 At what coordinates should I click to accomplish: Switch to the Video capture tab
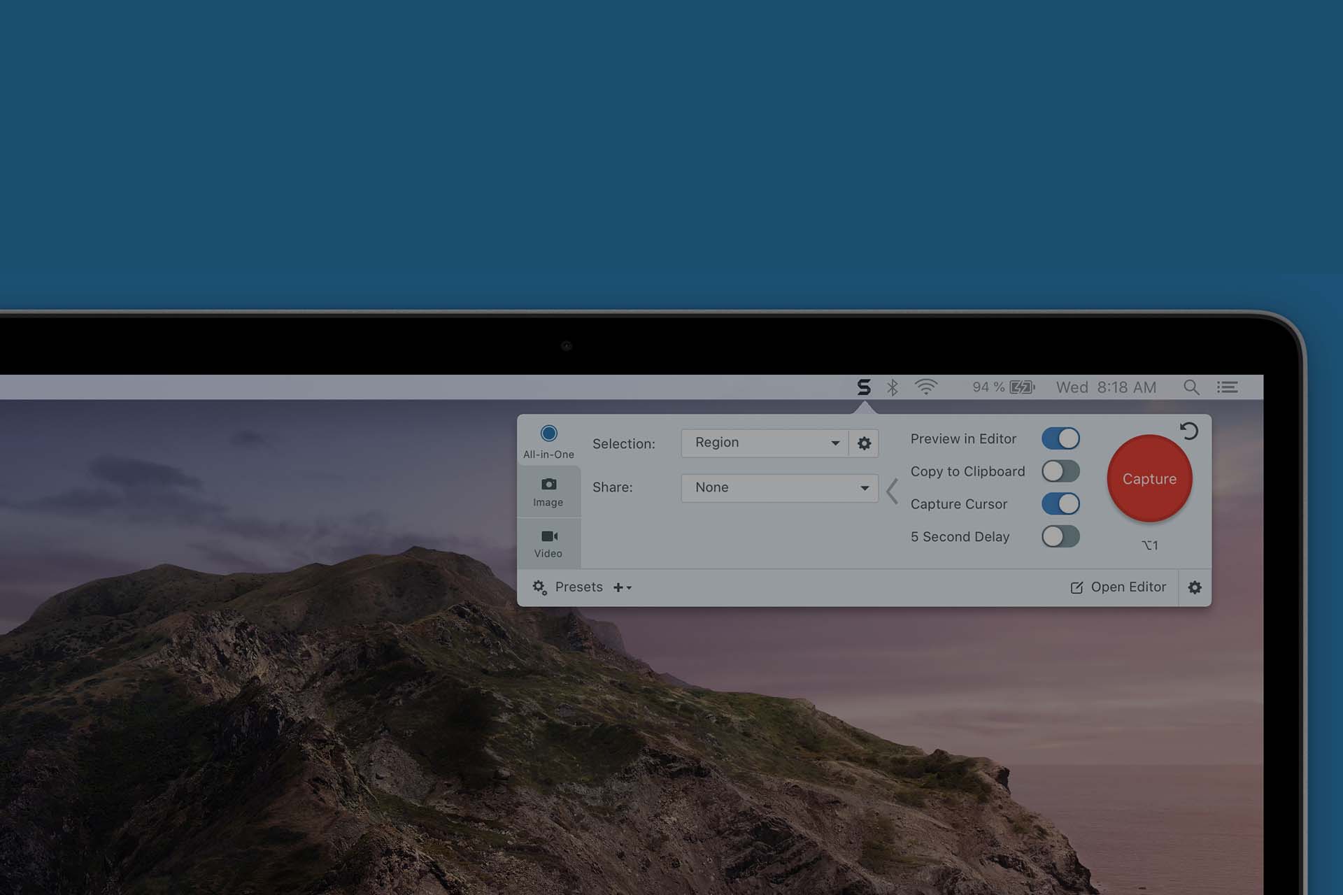548,543
